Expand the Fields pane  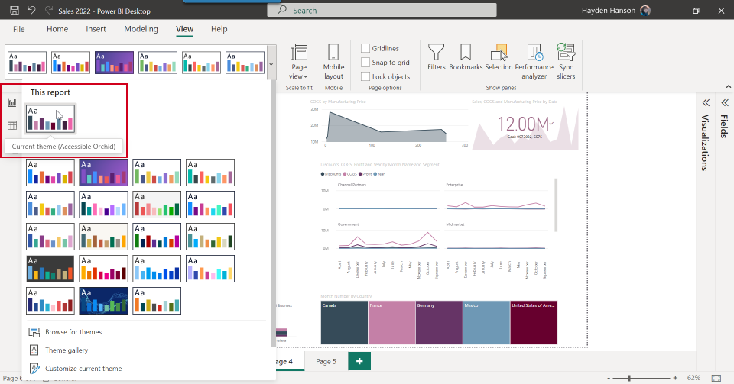click(725, 103)
